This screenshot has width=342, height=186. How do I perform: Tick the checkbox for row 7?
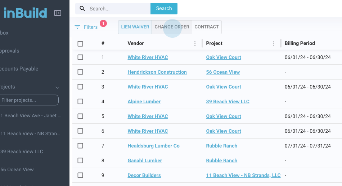coord(80,146)
